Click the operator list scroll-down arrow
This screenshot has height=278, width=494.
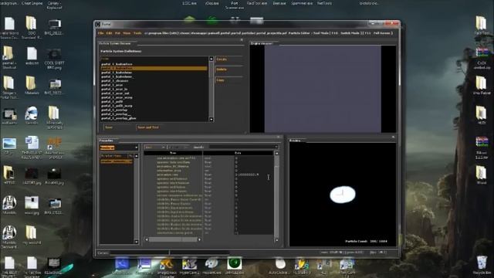(137, 242)
